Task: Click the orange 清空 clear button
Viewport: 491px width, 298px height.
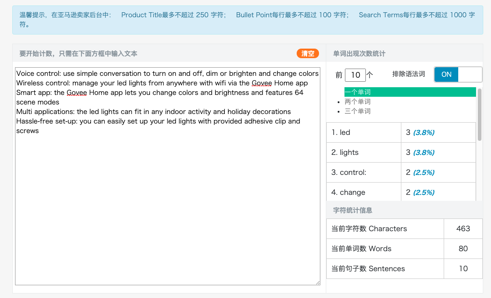Action: click(x=308, y=53)
